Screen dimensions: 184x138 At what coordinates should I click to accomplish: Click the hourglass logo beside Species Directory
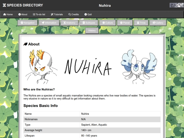click(4, 5)
